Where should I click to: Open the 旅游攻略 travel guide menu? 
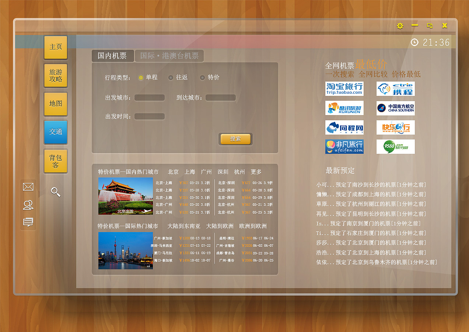click(x=56, y=76)
